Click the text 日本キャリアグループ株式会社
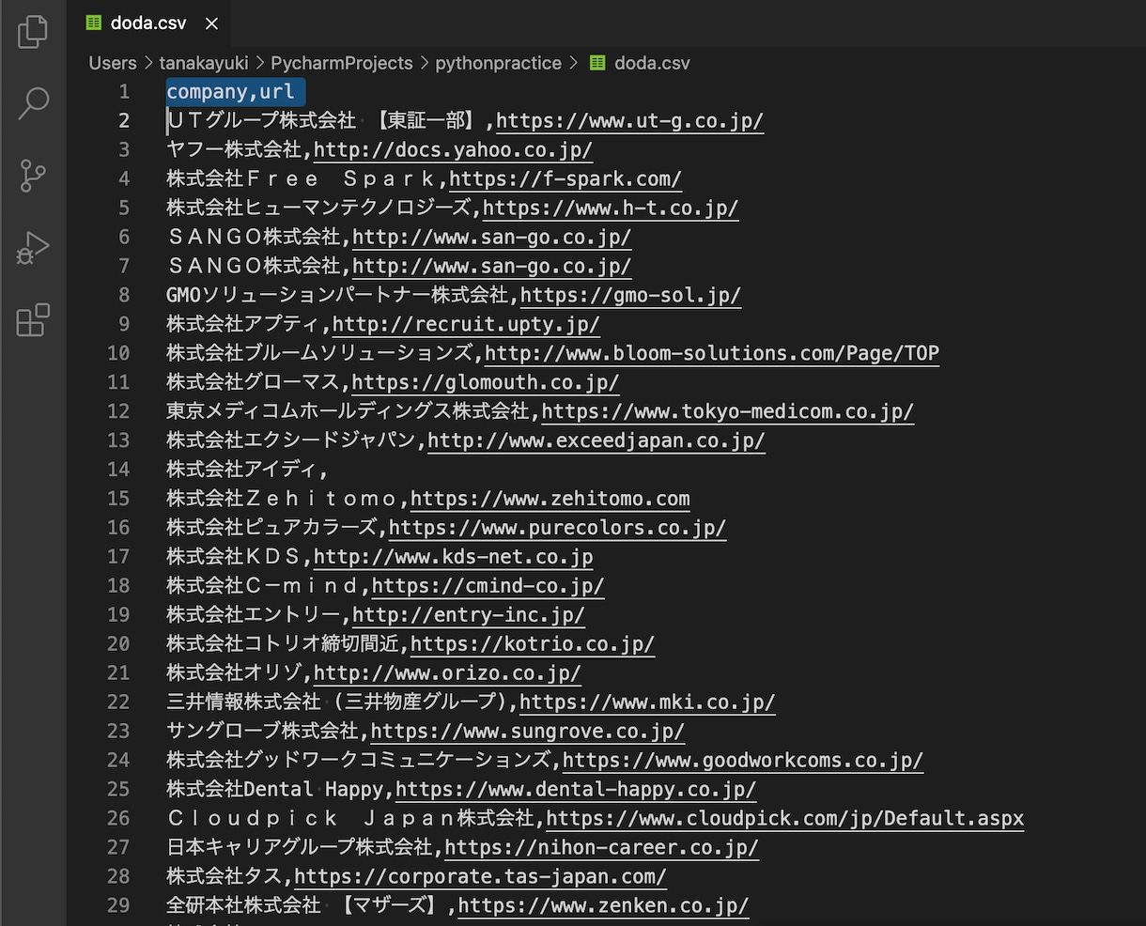Viewport: 1146px width, 926px height. coord(300,848)
